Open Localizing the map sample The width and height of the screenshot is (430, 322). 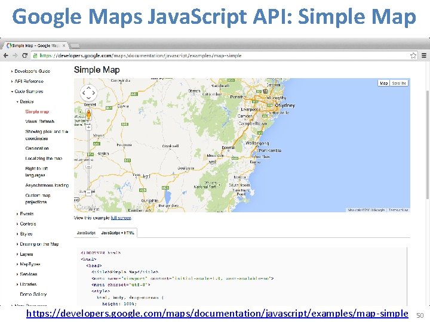tap(44, 159)
